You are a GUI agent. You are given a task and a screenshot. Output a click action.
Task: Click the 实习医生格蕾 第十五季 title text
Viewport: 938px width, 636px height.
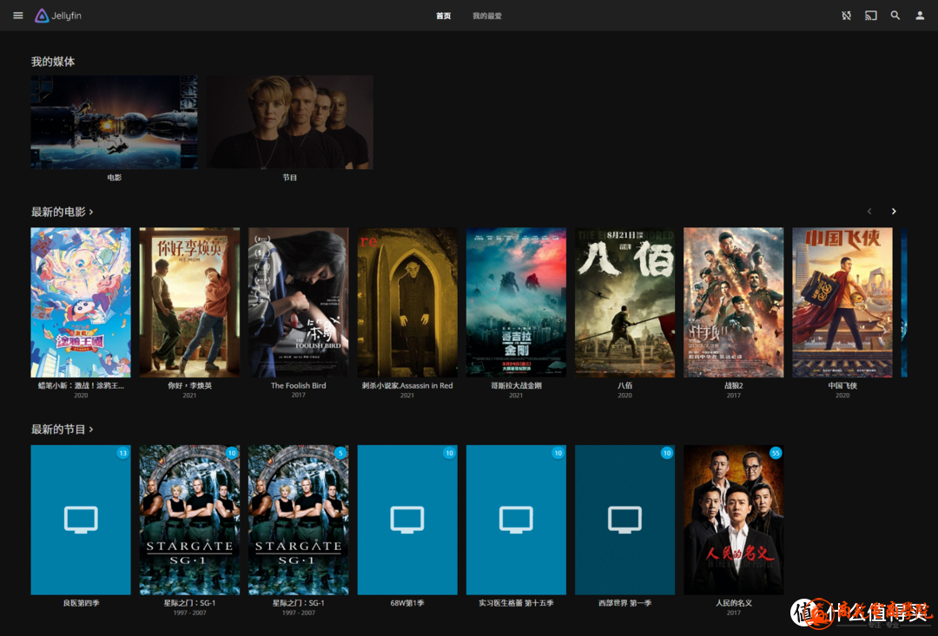[516, 603]
